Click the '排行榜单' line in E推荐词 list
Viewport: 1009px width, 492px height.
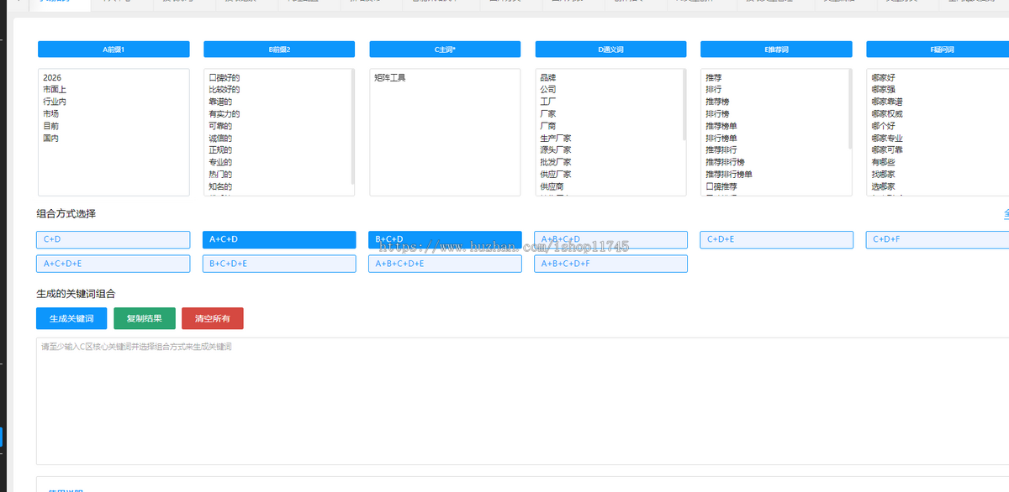coord(721,139)
